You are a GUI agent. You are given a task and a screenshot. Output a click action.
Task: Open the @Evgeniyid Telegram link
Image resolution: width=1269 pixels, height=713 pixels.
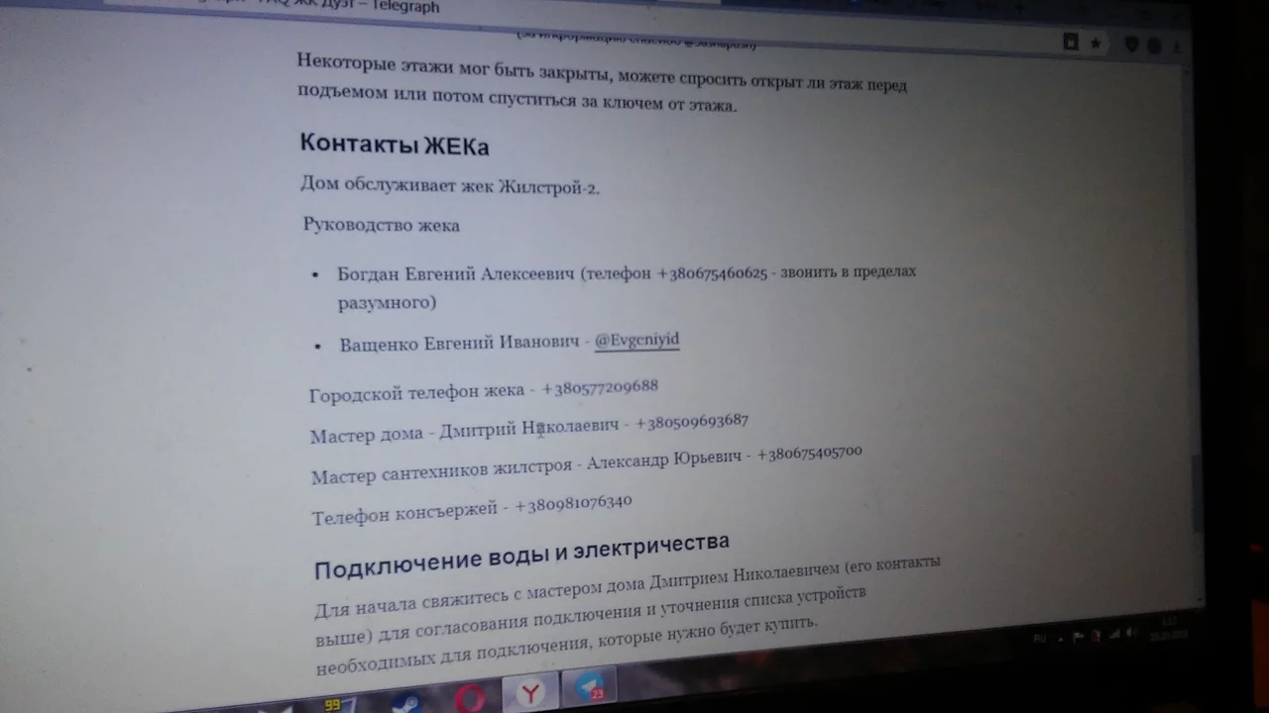tap(636, 340)
